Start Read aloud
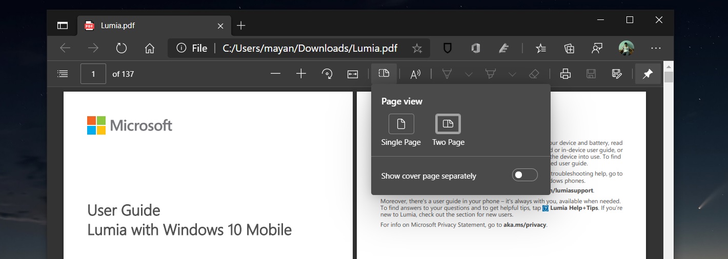This screenshot has width=728, height=259. point(415,74)
